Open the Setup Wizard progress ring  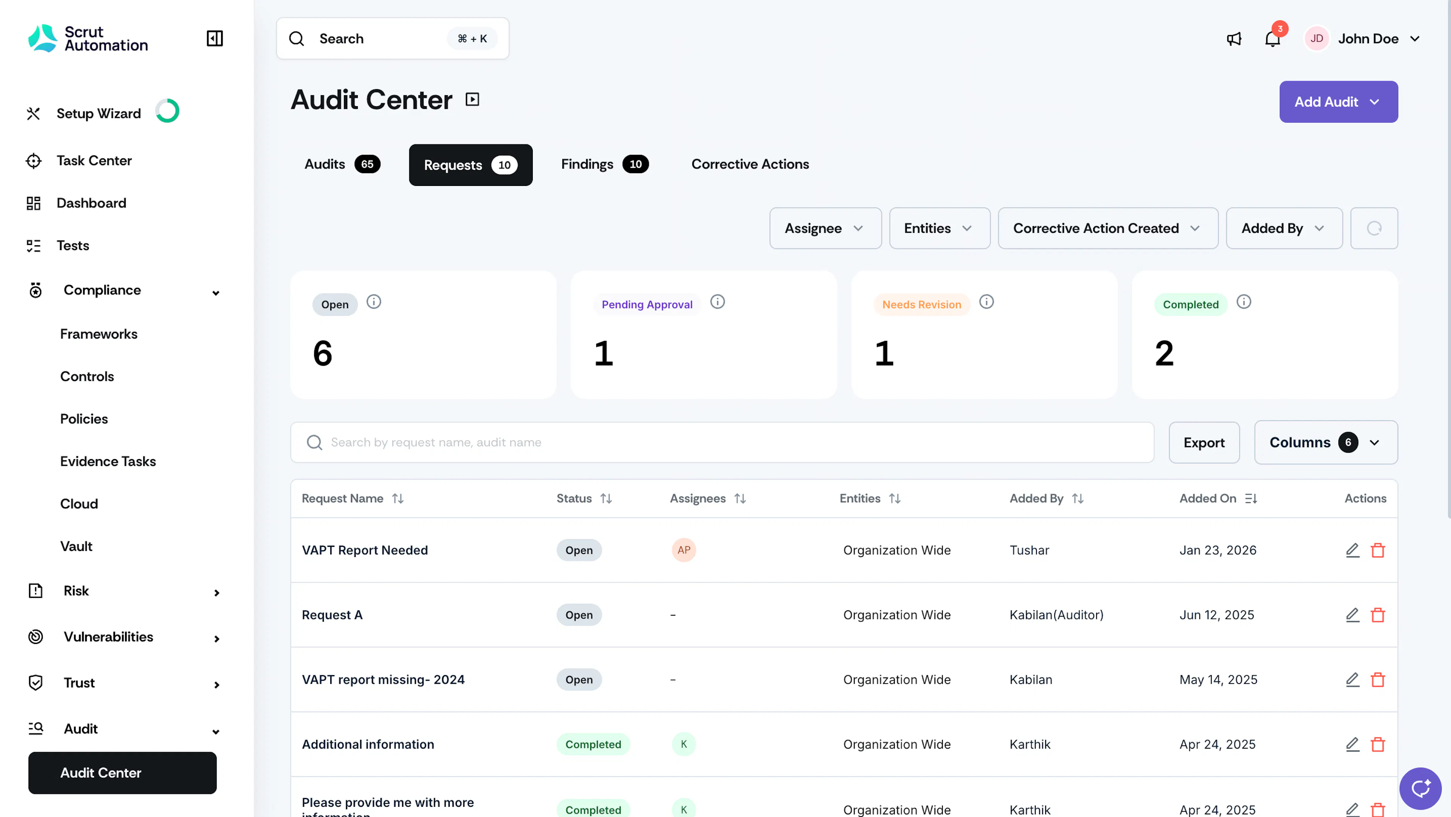tap(167, 111)
